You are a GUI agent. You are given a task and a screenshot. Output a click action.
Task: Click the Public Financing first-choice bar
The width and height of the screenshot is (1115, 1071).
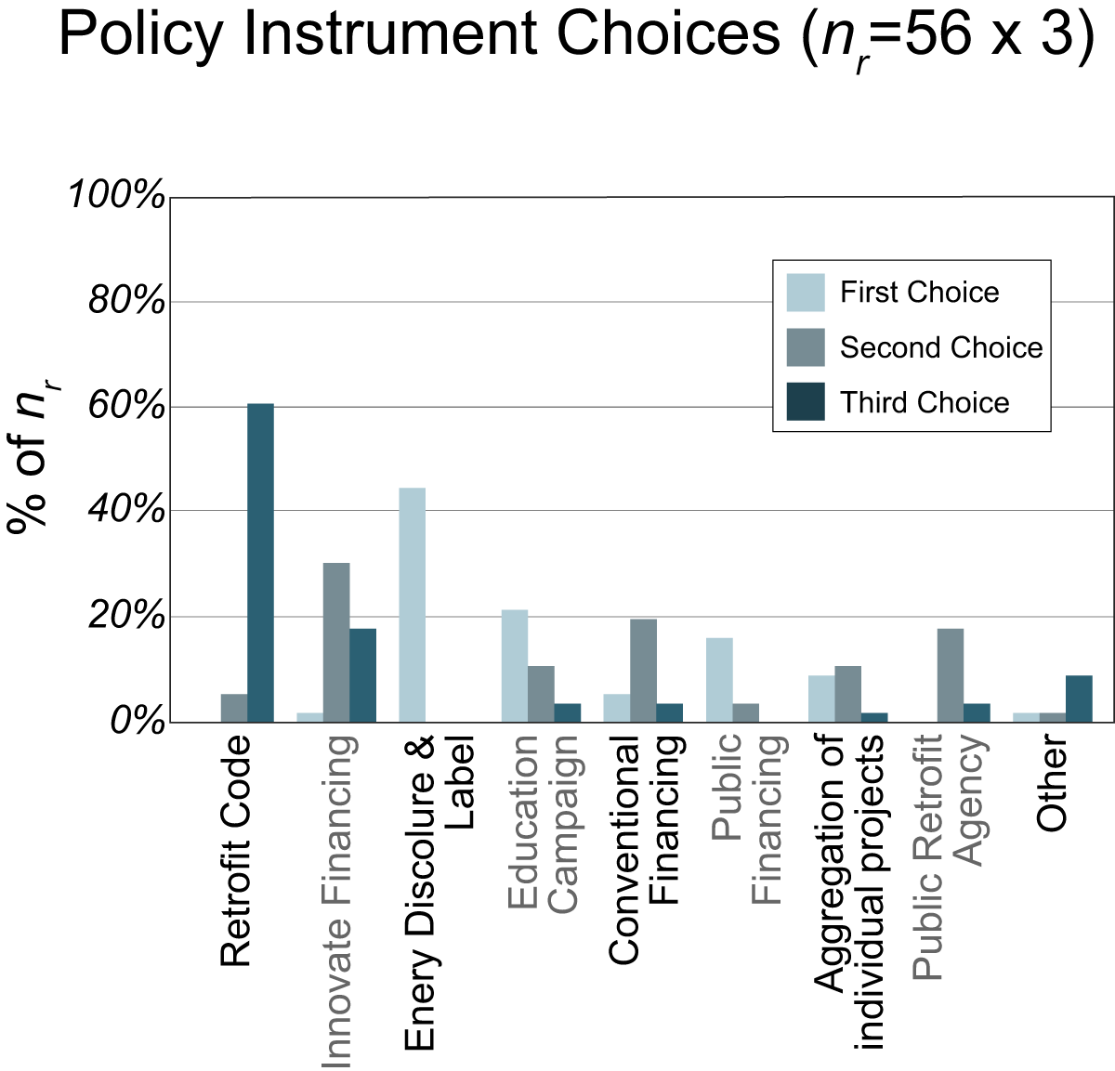tap(719, 679)
